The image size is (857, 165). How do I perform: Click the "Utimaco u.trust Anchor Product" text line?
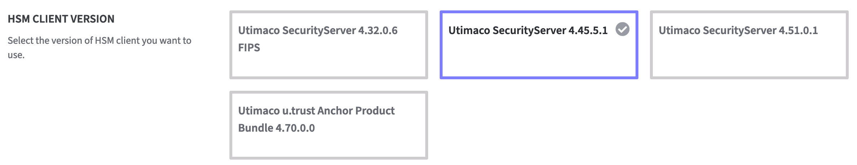316,111
